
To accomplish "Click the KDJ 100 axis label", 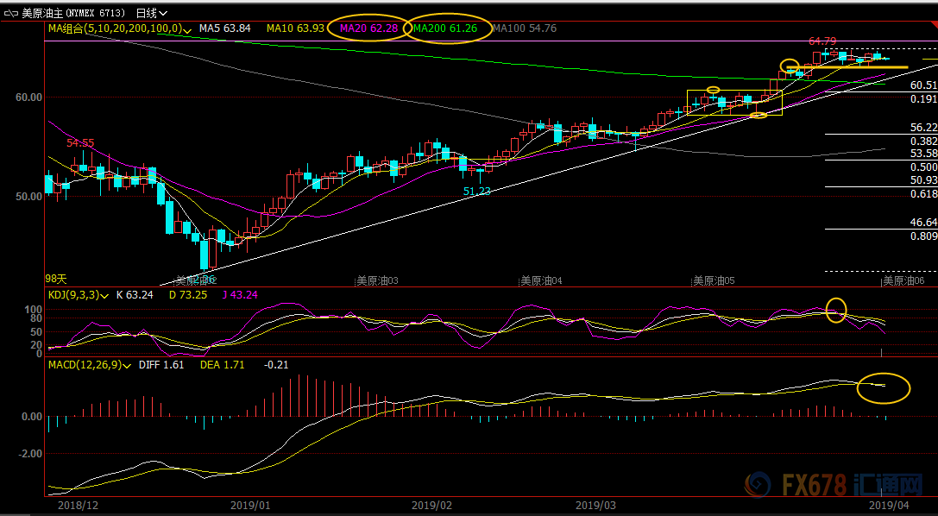I will [35, 309].
